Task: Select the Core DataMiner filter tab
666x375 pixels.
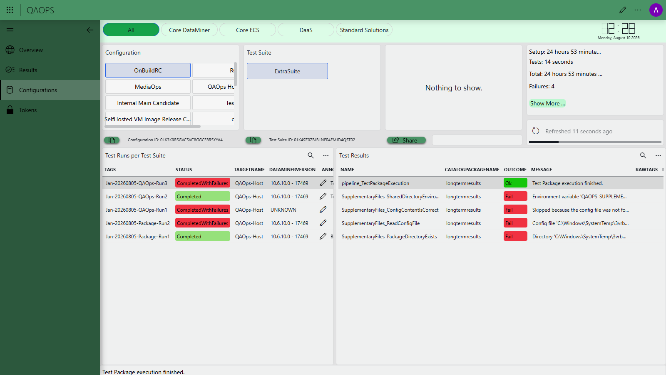Action: [189, 30]
